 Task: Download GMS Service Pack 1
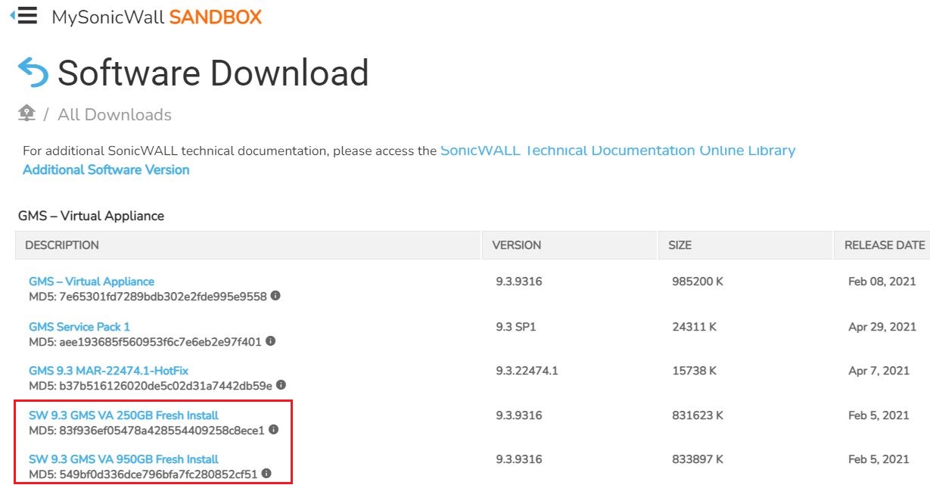pyautogui.click(x=79, y=327)
